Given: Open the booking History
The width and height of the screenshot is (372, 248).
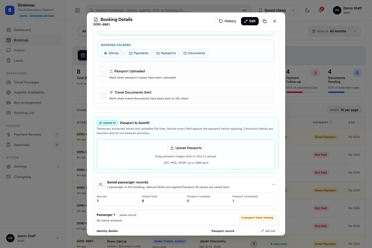Looking at the screenshot, I should 227,21.
